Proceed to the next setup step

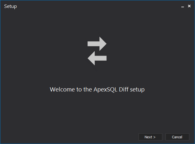click(150, 137)
